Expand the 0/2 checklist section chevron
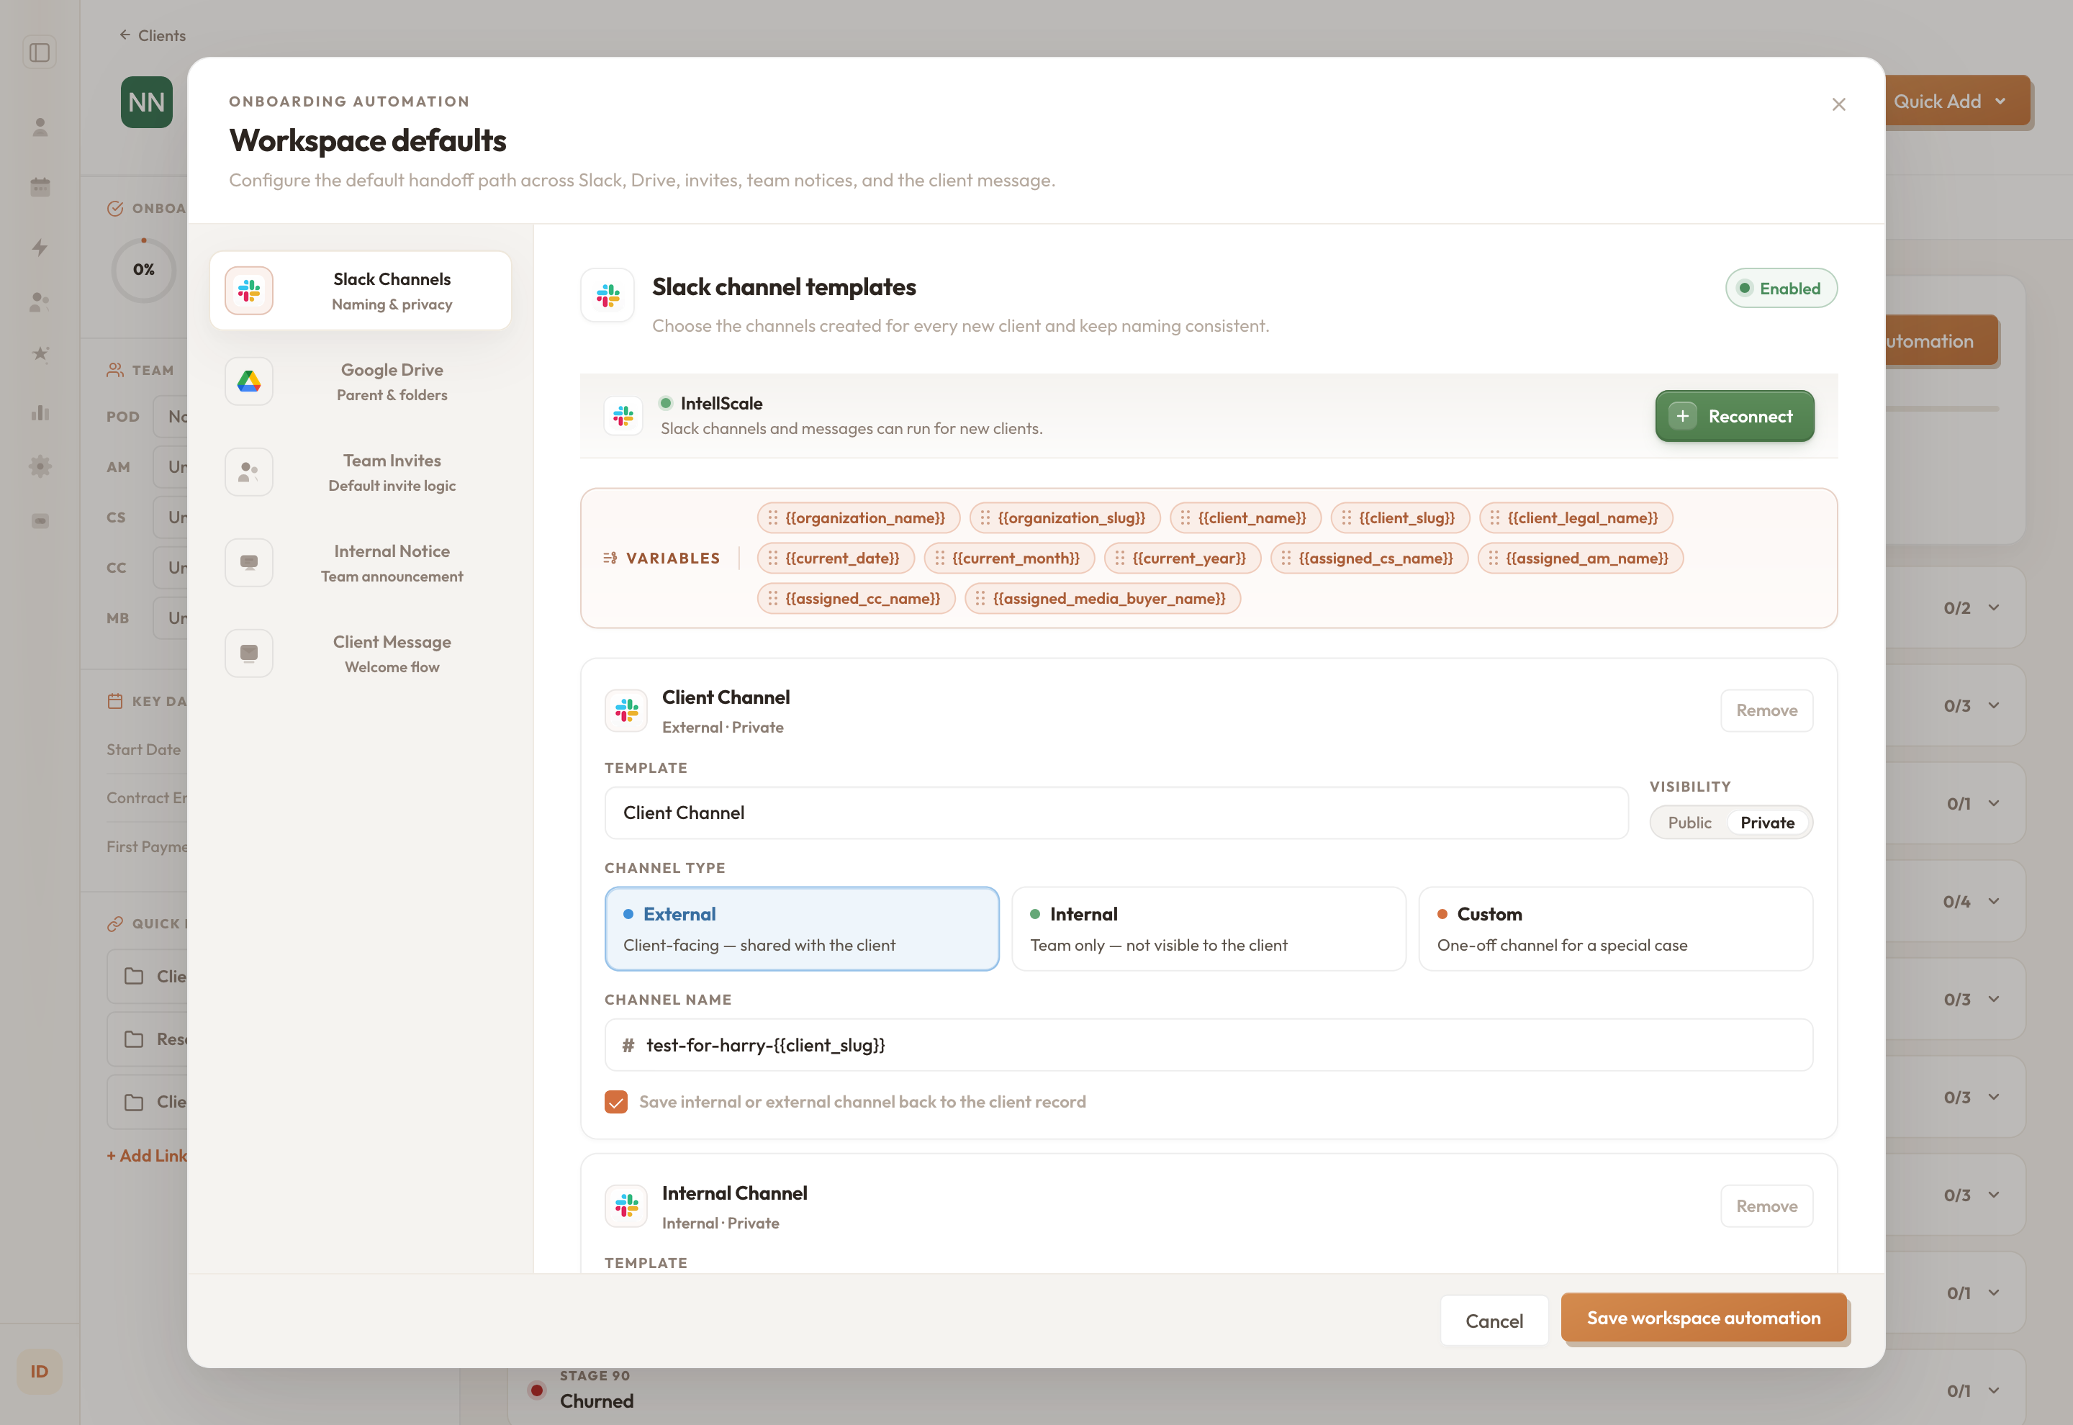Screen dimensions: 2073x1425 [1994, 608]
